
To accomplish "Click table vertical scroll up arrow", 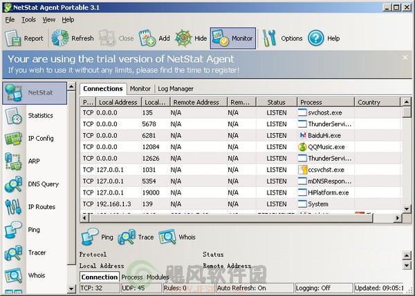I will (407, 101).
